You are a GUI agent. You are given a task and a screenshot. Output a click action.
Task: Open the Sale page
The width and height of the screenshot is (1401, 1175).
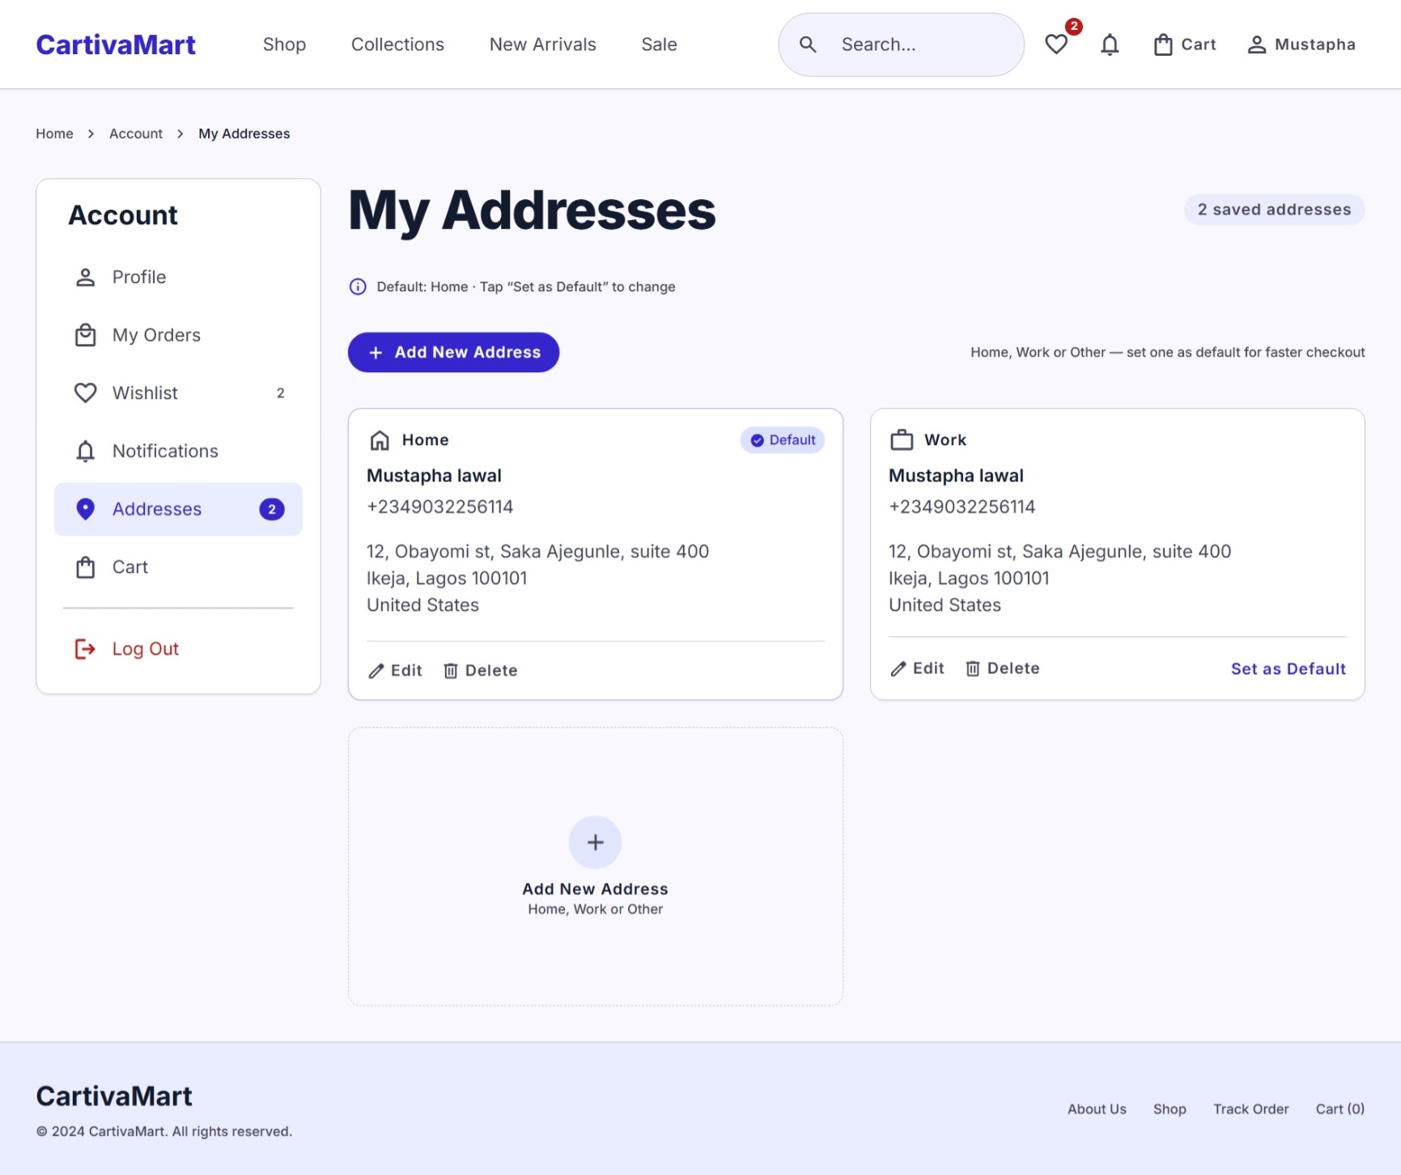(660, 45)
